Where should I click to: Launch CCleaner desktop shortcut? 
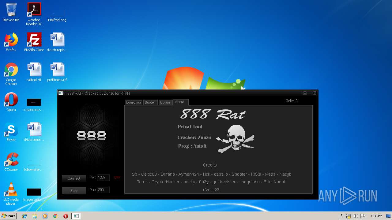click(11, 162)
